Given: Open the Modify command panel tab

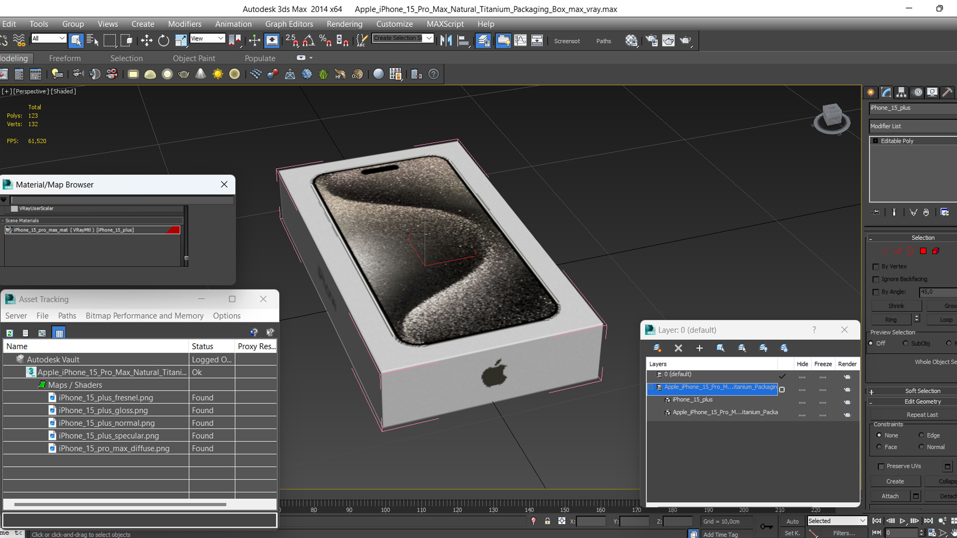Looking at the screenshot, I should click(x=886, y=92).
